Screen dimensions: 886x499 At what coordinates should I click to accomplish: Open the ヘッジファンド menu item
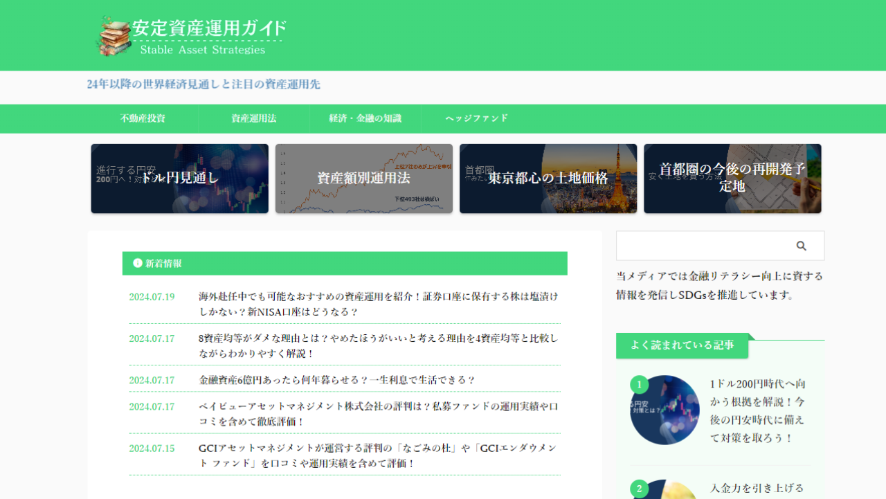[x=477, y=118]
